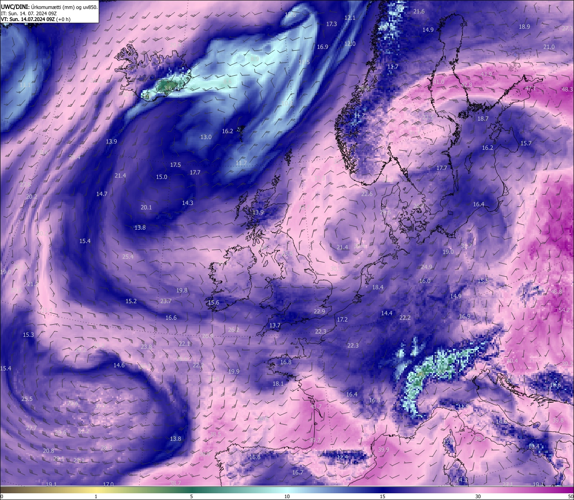Click the map value "20.8"

coord(48,451)
